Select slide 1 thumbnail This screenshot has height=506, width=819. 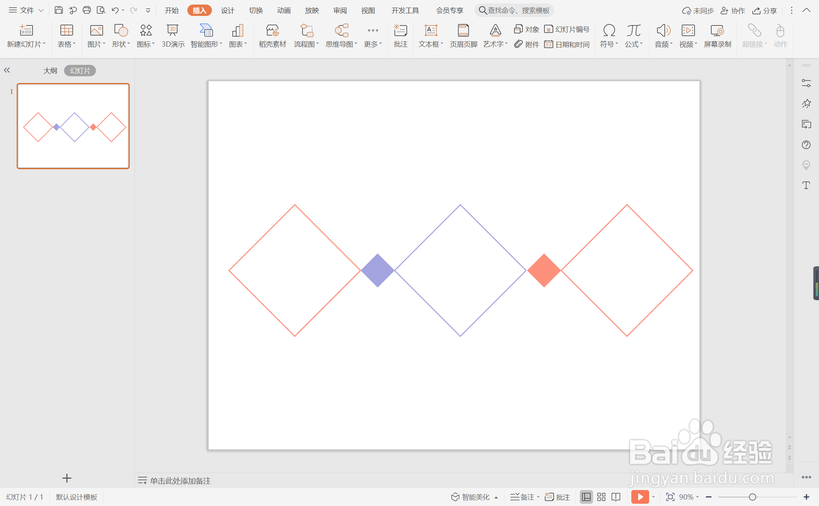(x=73, y=126)
